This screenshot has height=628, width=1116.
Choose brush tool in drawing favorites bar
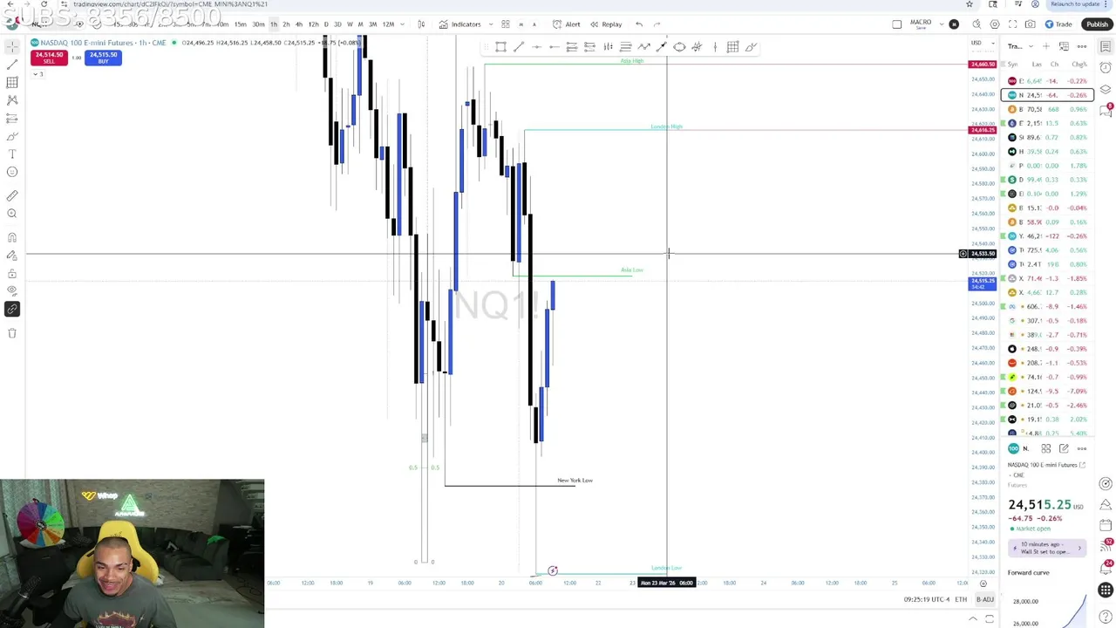(751, 47)
